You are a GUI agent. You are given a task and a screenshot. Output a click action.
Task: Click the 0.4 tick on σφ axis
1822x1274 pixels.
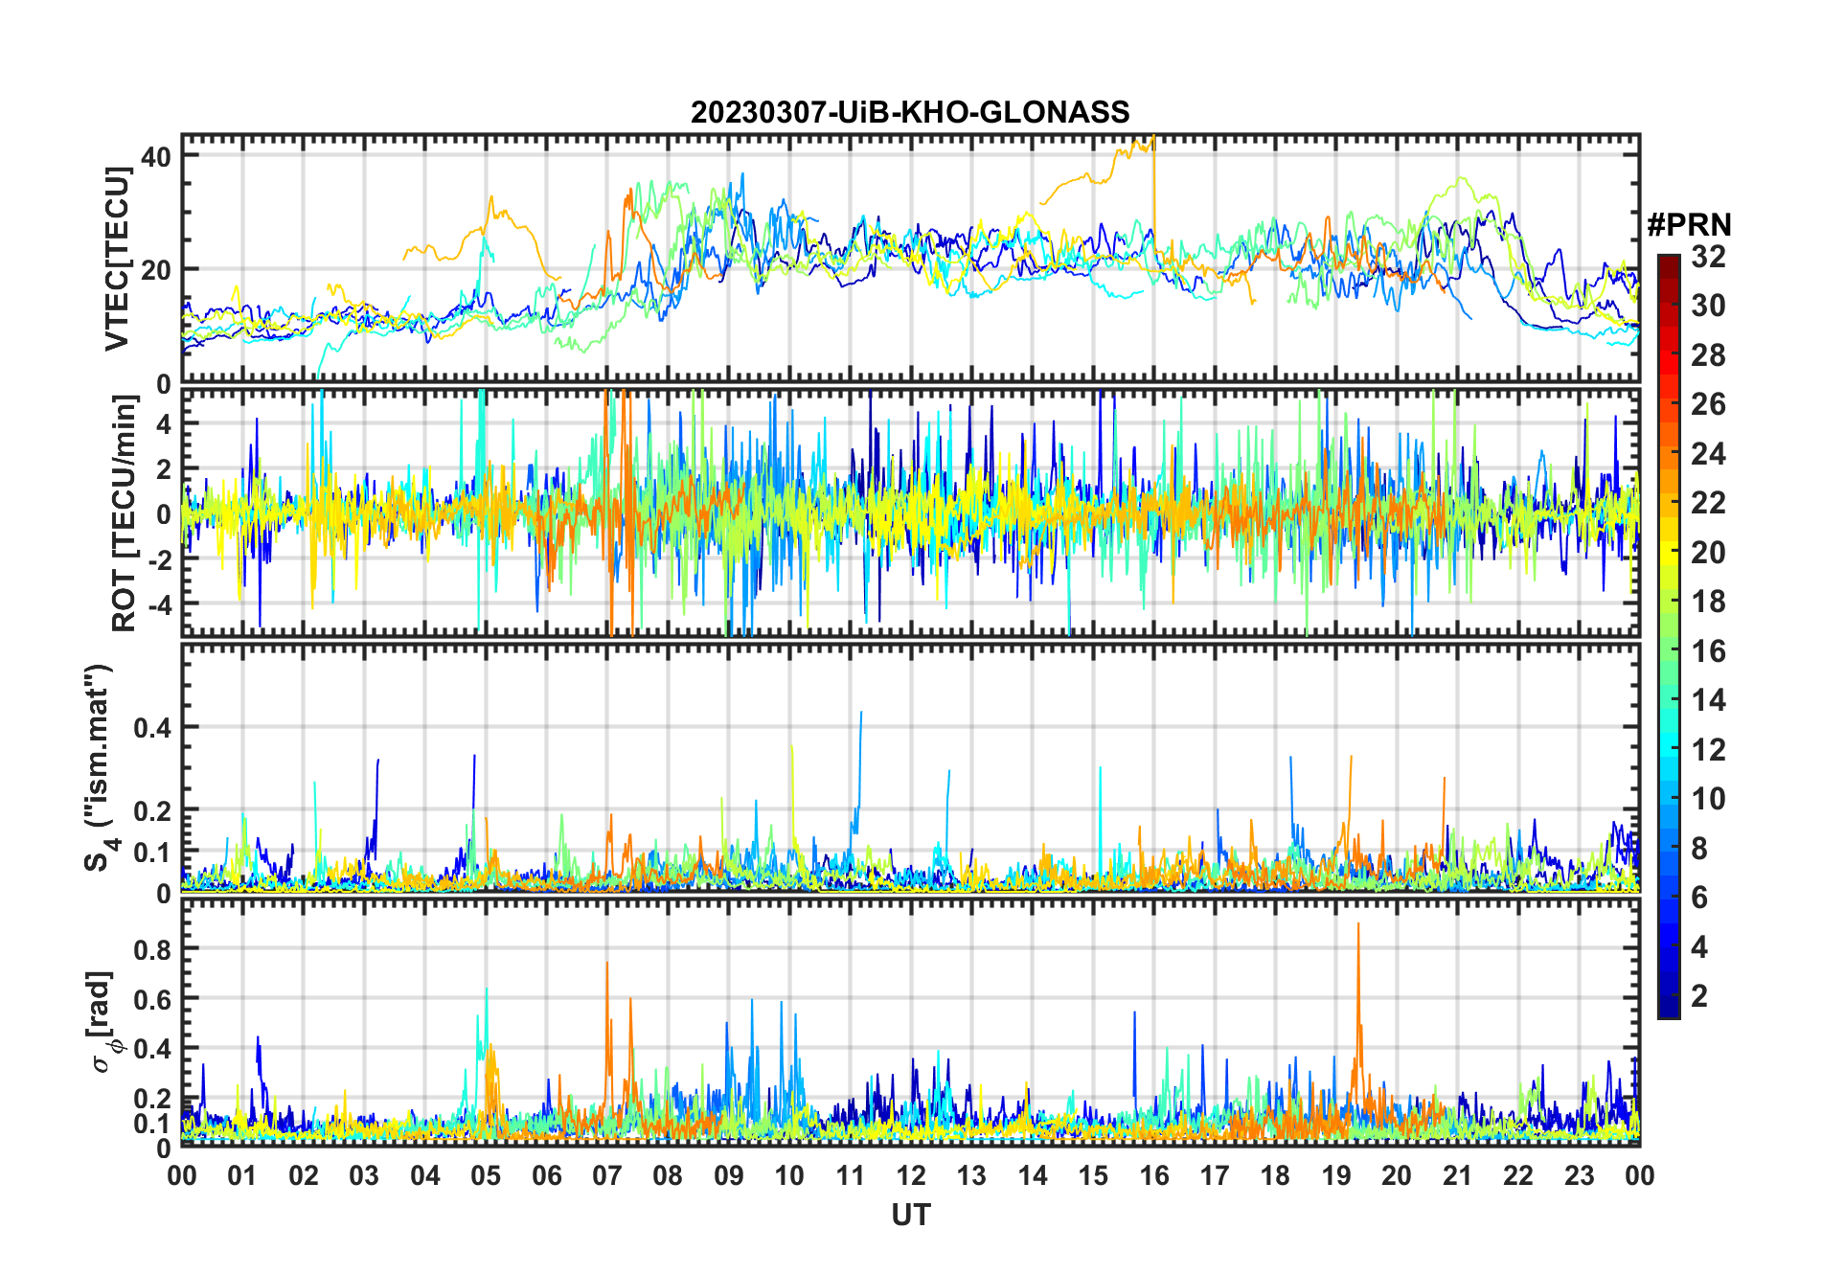point(152,1049)
